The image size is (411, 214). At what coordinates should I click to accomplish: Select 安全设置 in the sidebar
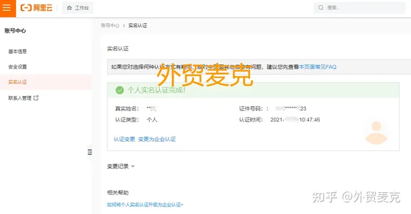18,67
